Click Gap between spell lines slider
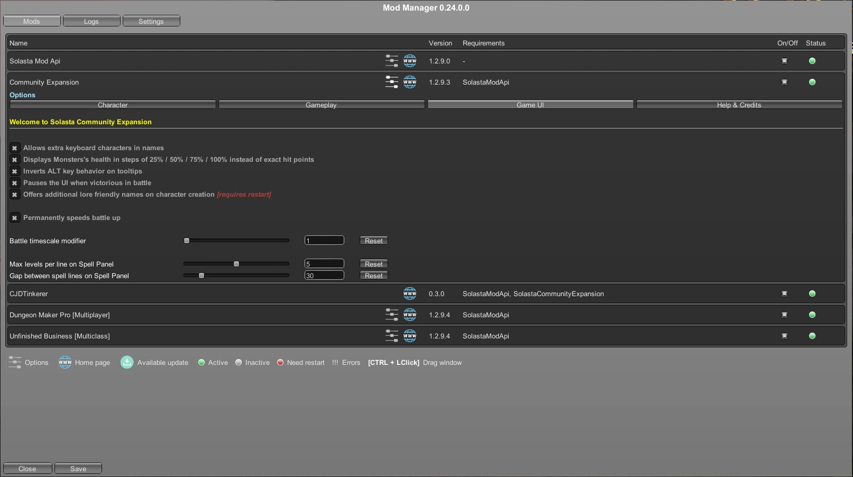 click(x=236, y=276)
